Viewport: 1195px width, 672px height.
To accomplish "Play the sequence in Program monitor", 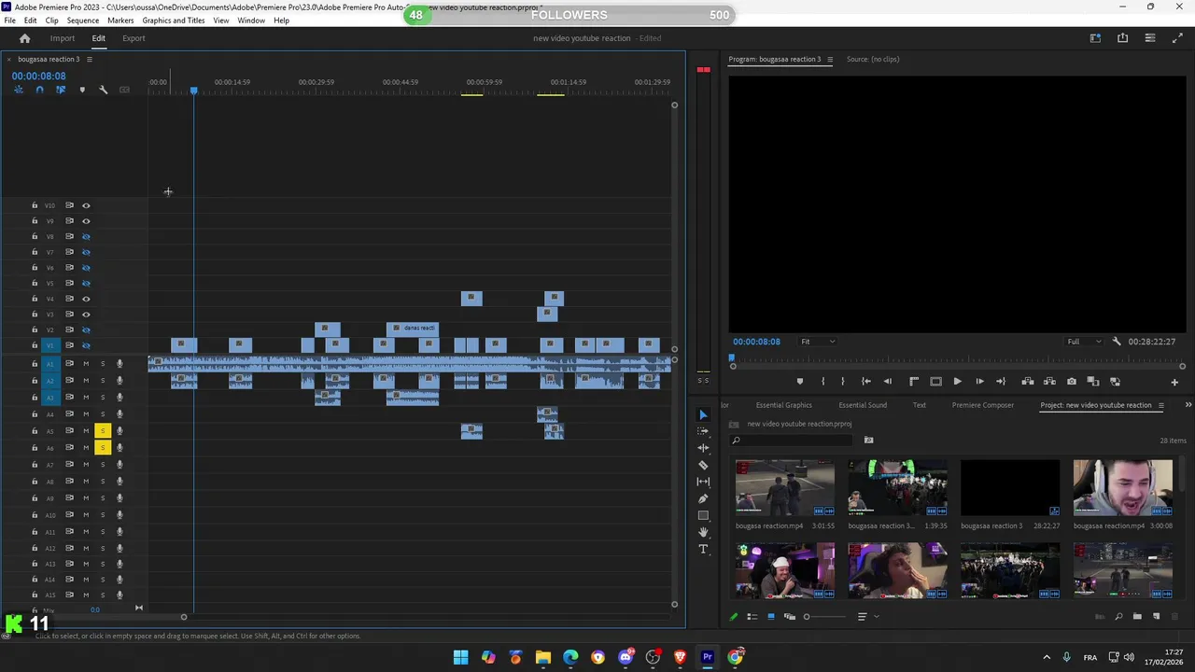I will coord(957,382).
